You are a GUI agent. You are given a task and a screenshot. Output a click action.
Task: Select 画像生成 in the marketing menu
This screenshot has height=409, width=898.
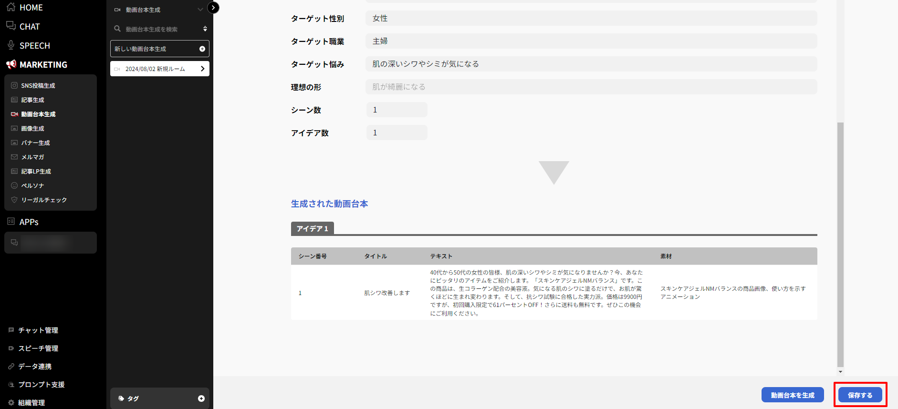tap(32, 129)
